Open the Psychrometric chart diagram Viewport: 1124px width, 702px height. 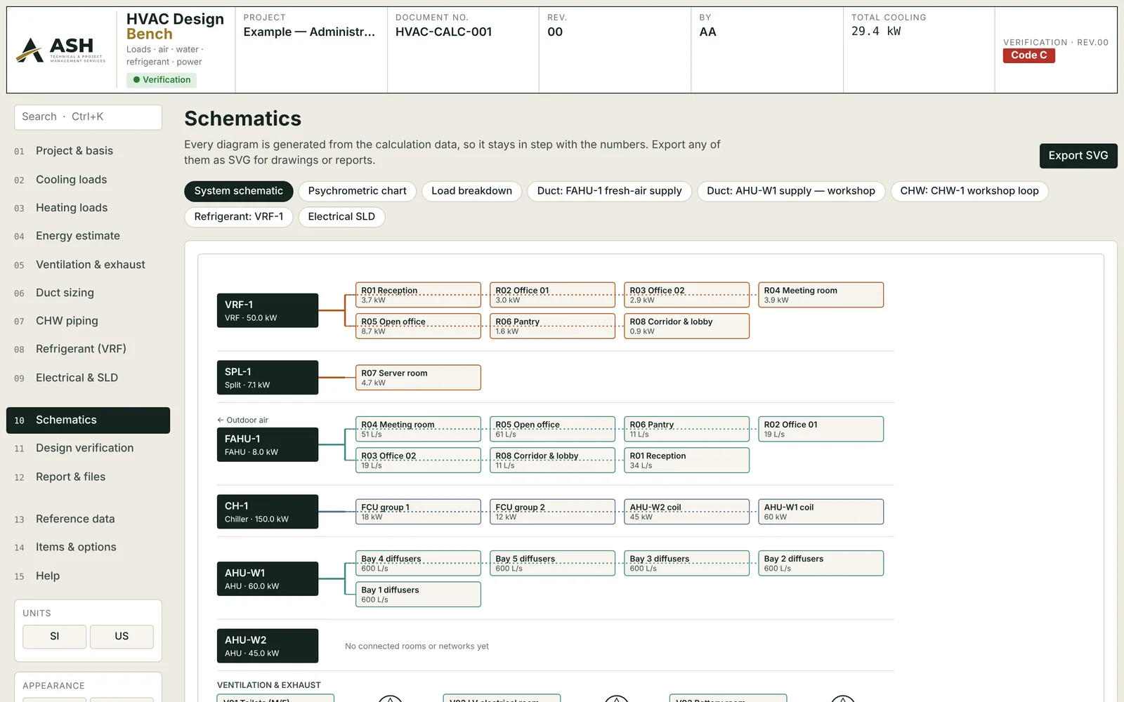(x=357, y=191)
